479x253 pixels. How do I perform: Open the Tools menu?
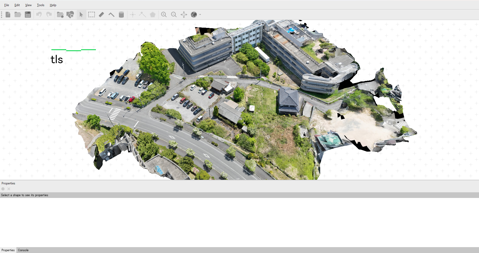pos(41,5)
